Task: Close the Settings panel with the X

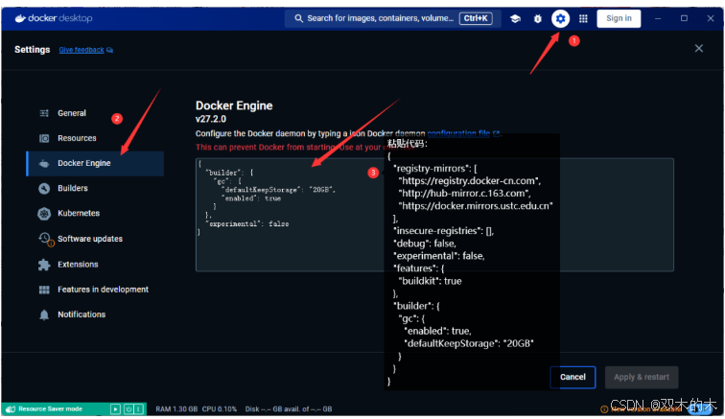Action: [x=699, y=49]
